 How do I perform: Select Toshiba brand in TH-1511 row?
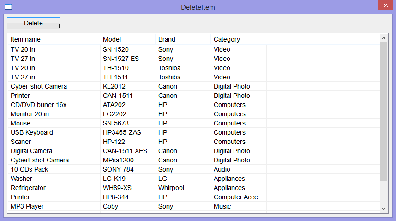click(x=169, y=78)
